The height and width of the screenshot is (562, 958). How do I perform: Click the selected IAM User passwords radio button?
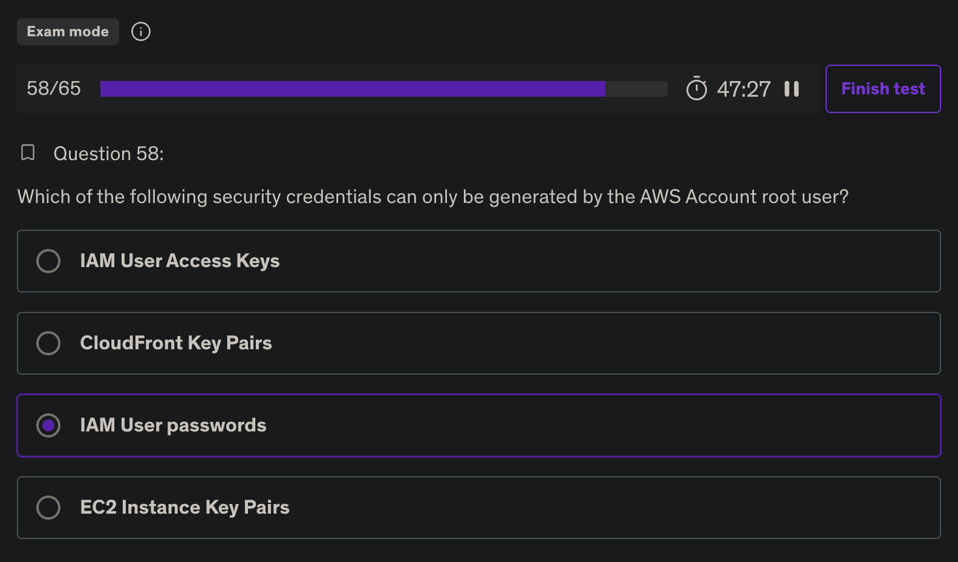coord(48,425)
